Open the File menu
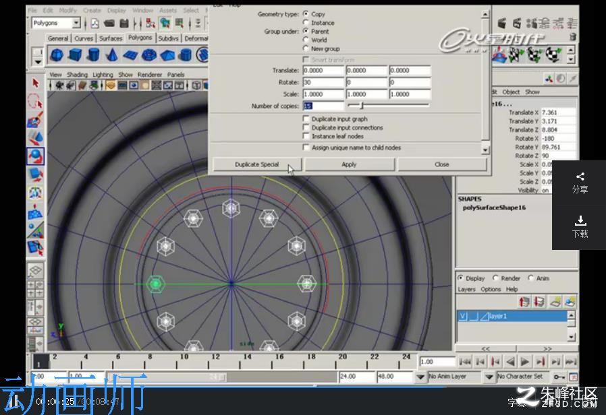 (32, 10)
